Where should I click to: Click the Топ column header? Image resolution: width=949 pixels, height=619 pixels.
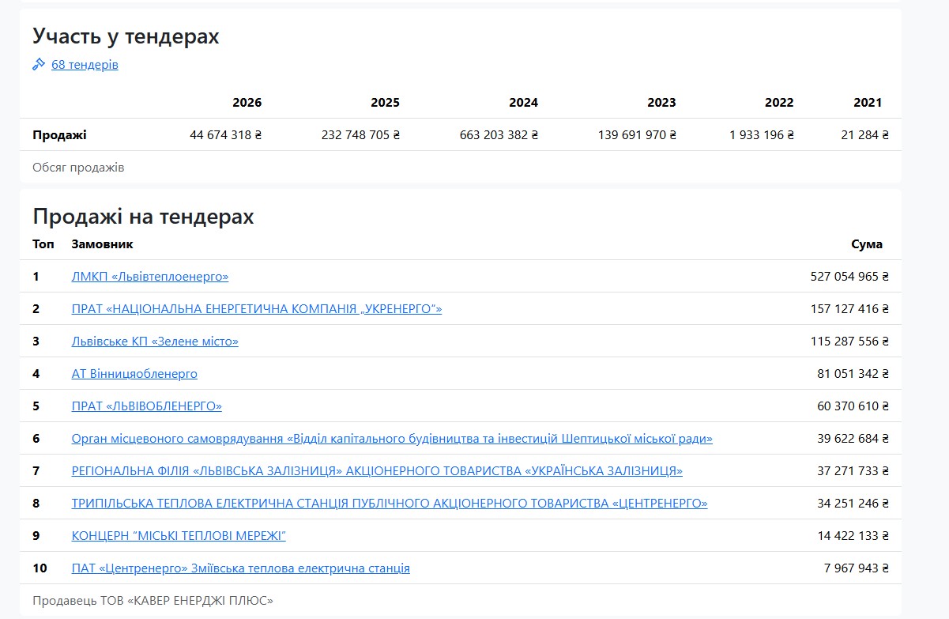43,244
